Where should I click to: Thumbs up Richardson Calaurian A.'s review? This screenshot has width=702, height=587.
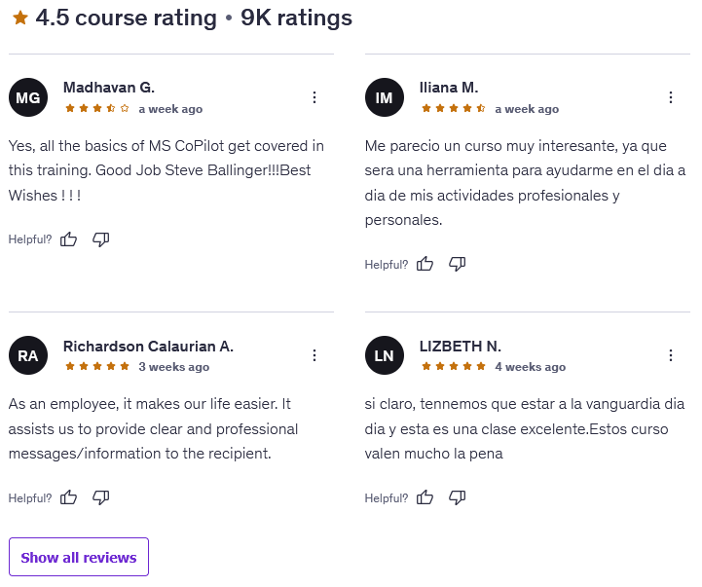(68, 497)
